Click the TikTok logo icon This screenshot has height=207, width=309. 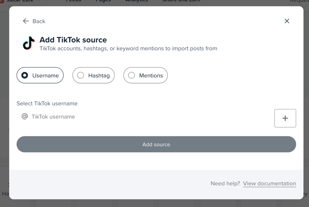pyautogui.click(x=29, y=43)
